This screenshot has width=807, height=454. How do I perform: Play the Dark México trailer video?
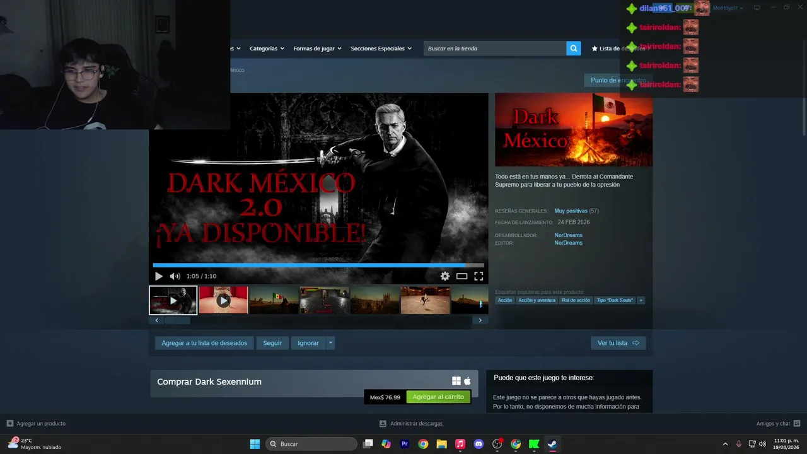(159, 276)
